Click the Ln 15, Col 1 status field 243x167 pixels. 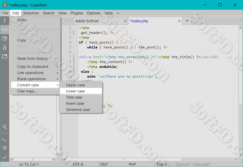[x=29, y=164]
